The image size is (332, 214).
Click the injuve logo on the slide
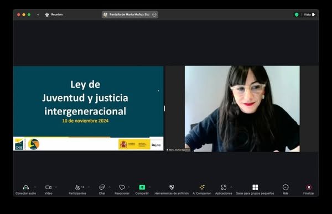pyautogui.click(x=156, y=145)
